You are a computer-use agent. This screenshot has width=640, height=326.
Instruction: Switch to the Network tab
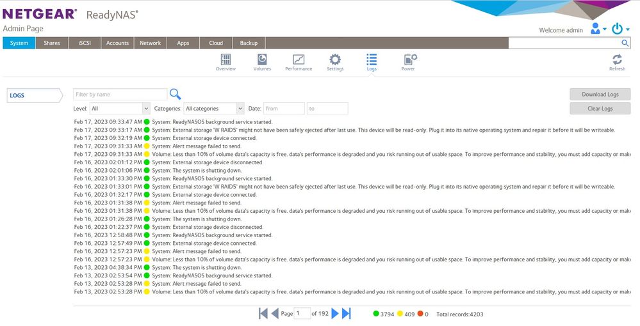(x=151, y=43)
